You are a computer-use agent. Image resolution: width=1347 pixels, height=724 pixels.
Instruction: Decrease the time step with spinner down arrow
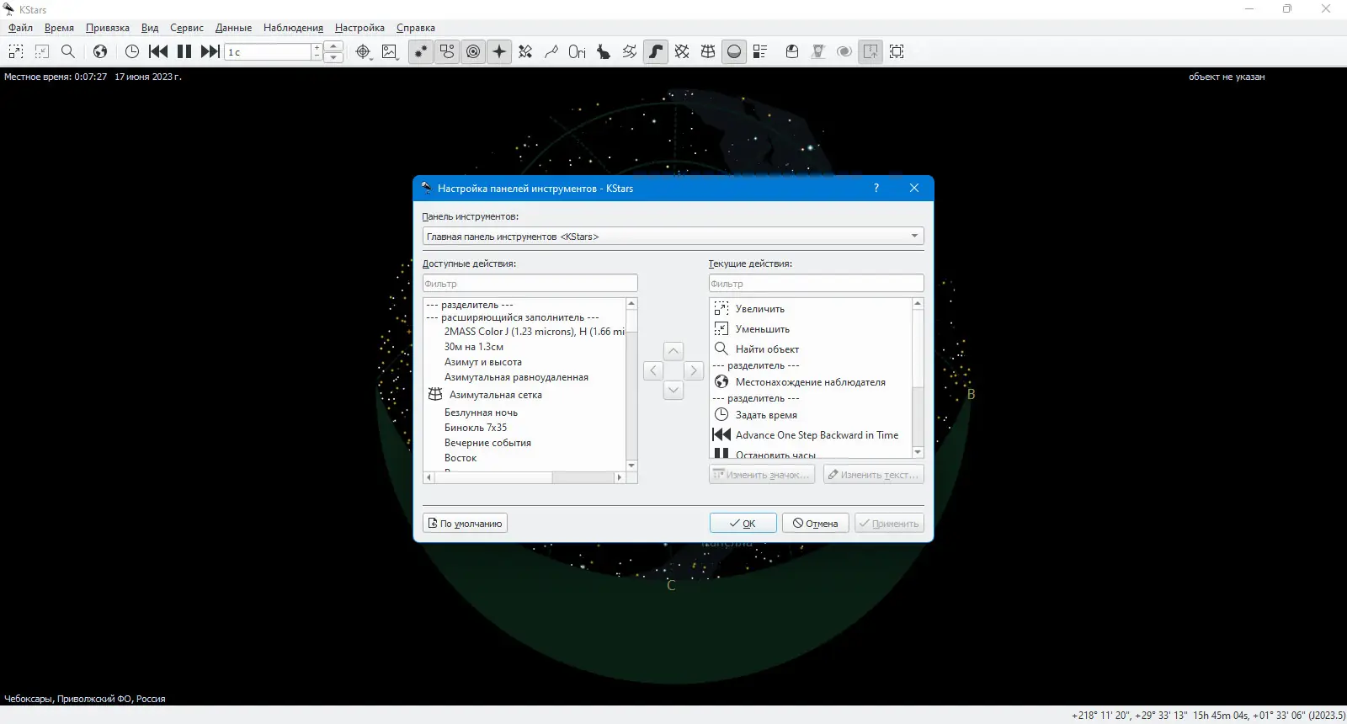click(333, 57)
